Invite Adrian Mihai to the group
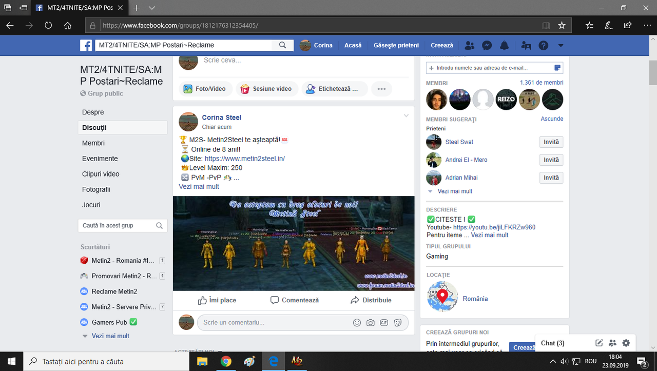Image resolution: width=657 pixels, height=371 pixels. (x=551, y=178)
